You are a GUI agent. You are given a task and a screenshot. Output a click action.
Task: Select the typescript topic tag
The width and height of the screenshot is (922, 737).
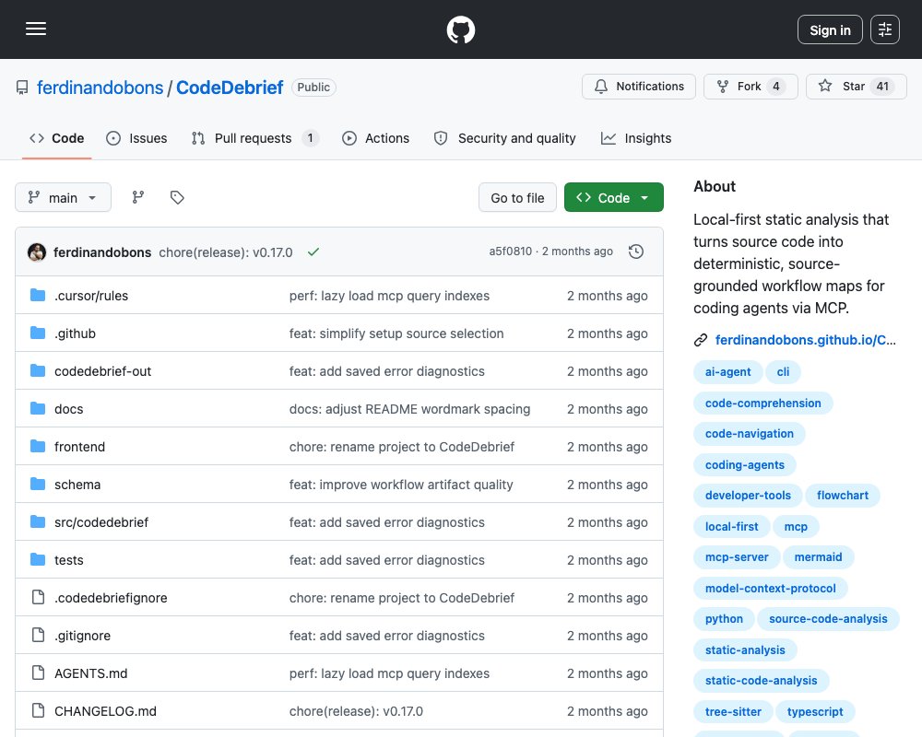click(816, 712)
